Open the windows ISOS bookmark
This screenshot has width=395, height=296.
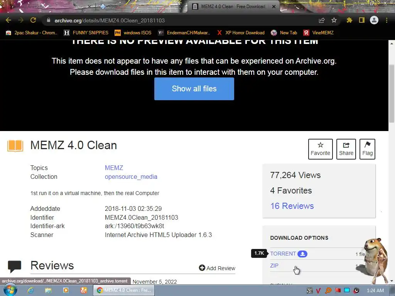[x=133, y=33]
